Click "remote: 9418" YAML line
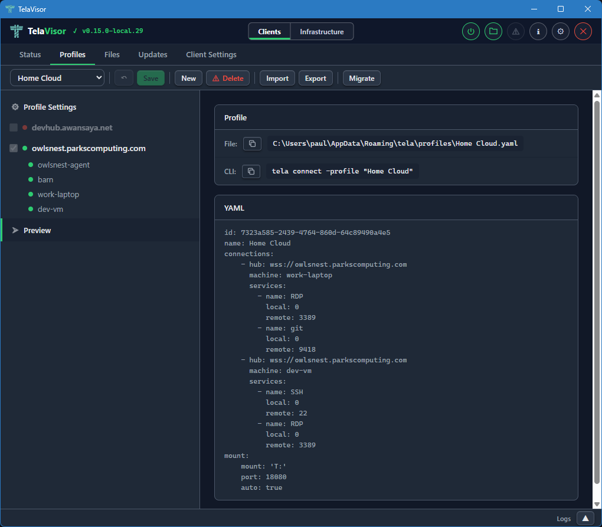 (290, 350)
